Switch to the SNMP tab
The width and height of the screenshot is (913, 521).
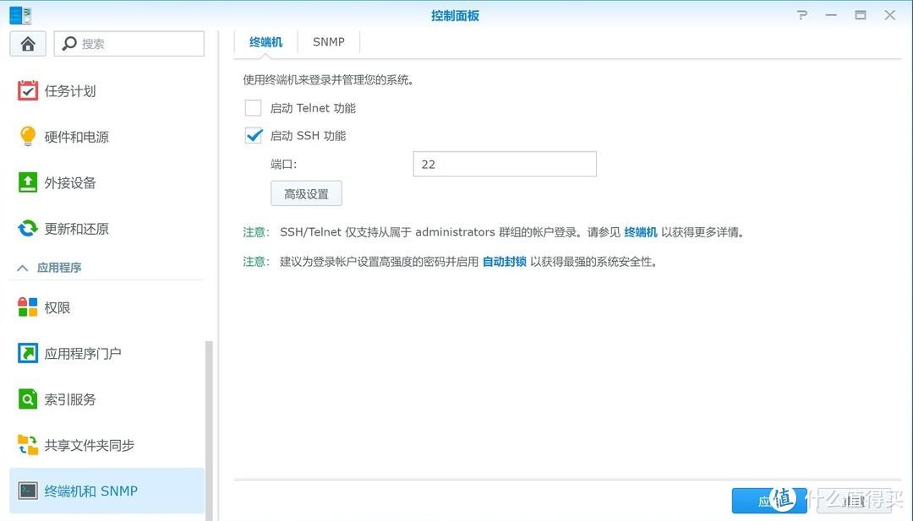tap(328, 41)
